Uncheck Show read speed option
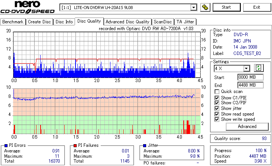The height and width of the screenshot is (166, 272). pyautogui.click(x=217, y=114)
